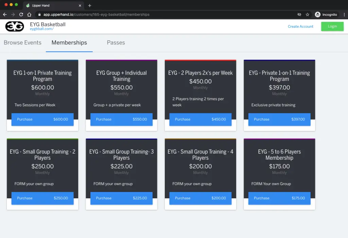Click 'FORM Your own Group' on $175.00 card
Image resolution: width=348 pixels, height=238 pixels.
[x=271, y=184]
